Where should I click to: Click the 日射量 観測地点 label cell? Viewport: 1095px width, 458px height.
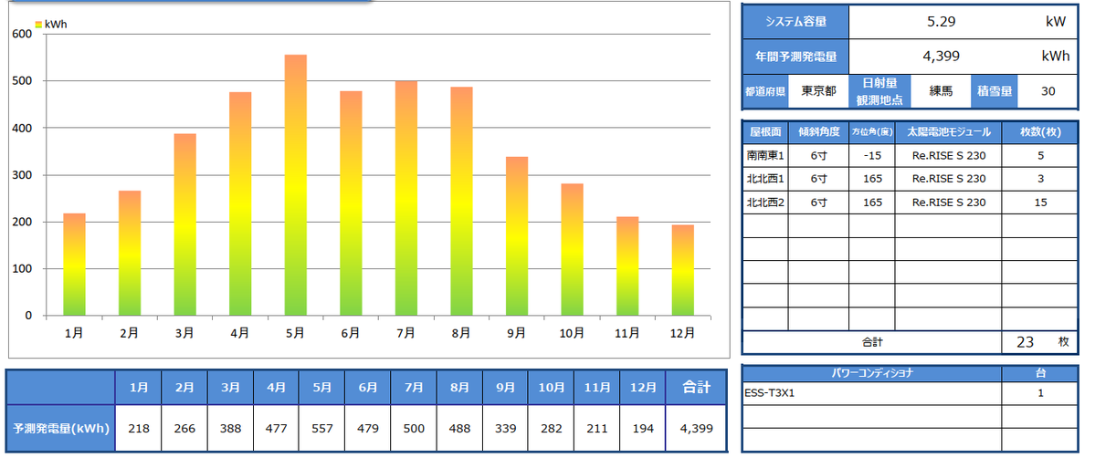coord(879,91)
